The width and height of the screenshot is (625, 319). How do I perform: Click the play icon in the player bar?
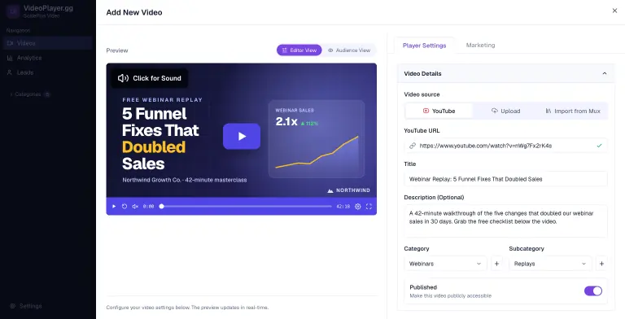coord(114,207)
